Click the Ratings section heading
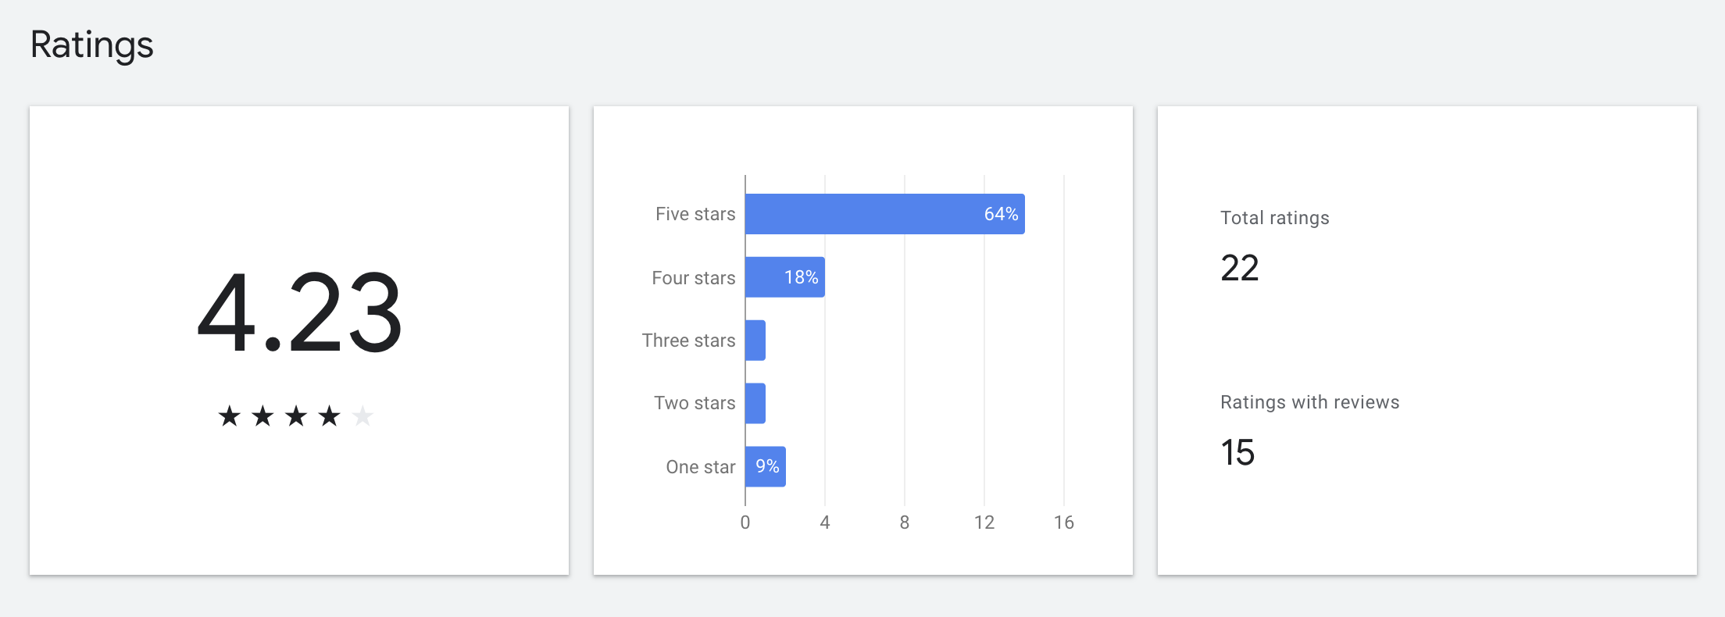 pos(91,45)
